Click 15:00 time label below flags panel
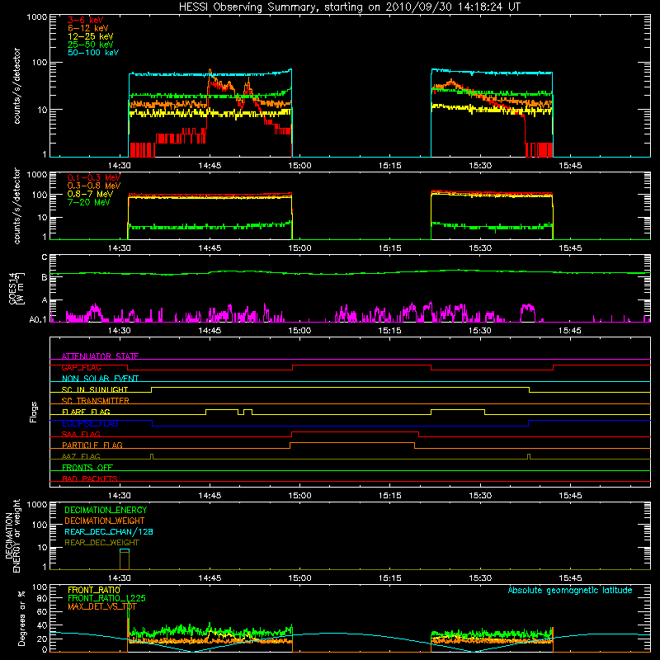The width and height of the screenshot is (660, 660). pos(299,496)
